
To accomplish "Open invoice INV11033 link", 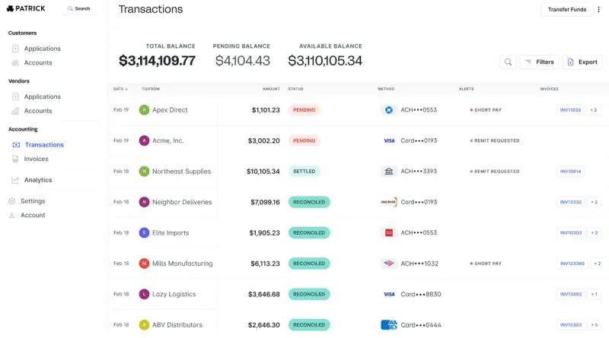I will (x=570, y=110).
